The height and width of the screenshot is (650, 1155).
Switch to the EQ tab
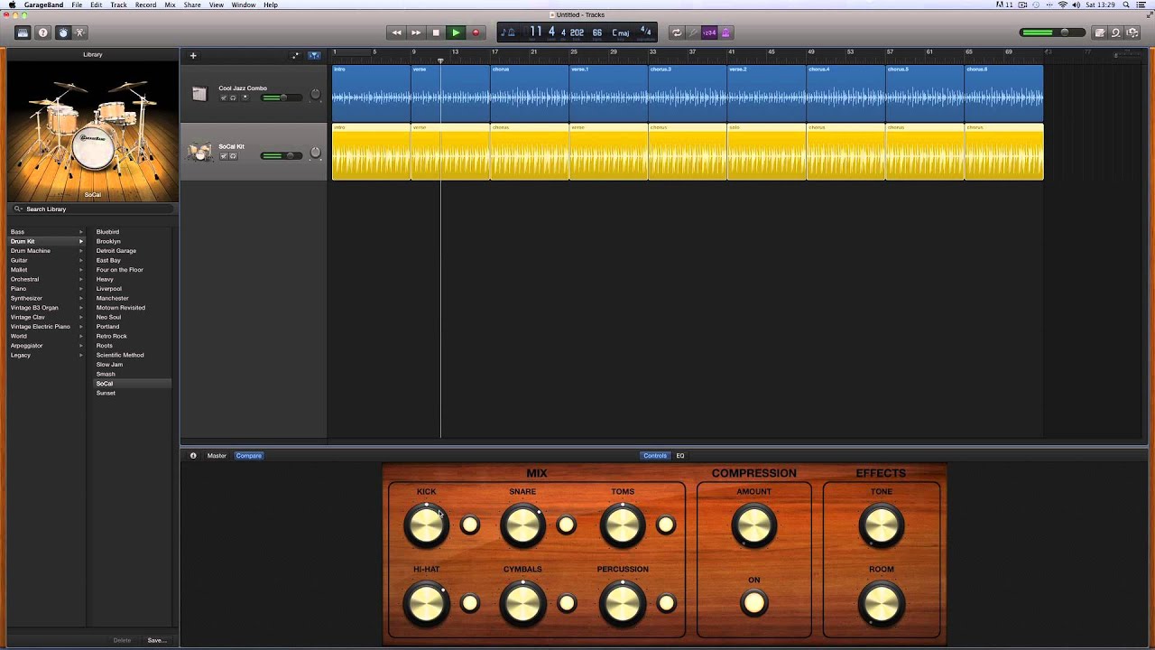[x=680, y=456]
